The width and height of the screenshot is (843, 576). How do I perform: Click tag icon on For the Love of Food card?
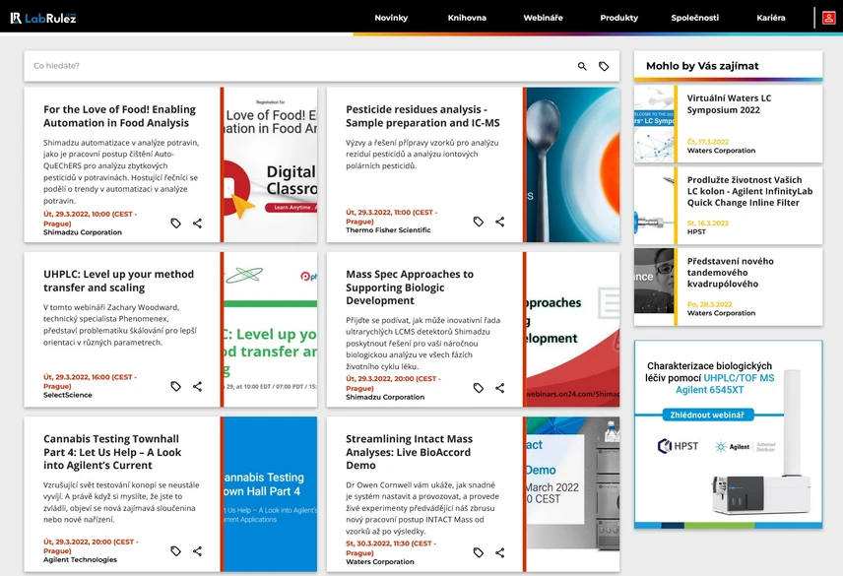(176, 223)
